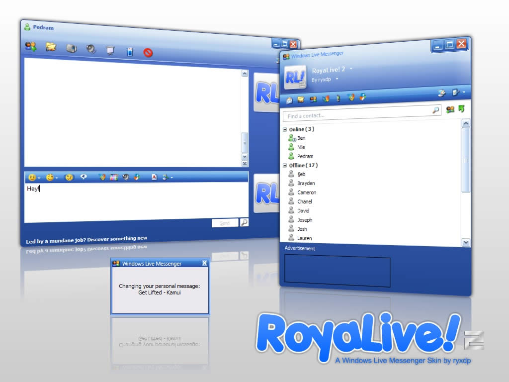The image size is (509, 382).
Task: Open the Windows flag icon in Messenger toolbar
Action: click(x=326, y=98)
